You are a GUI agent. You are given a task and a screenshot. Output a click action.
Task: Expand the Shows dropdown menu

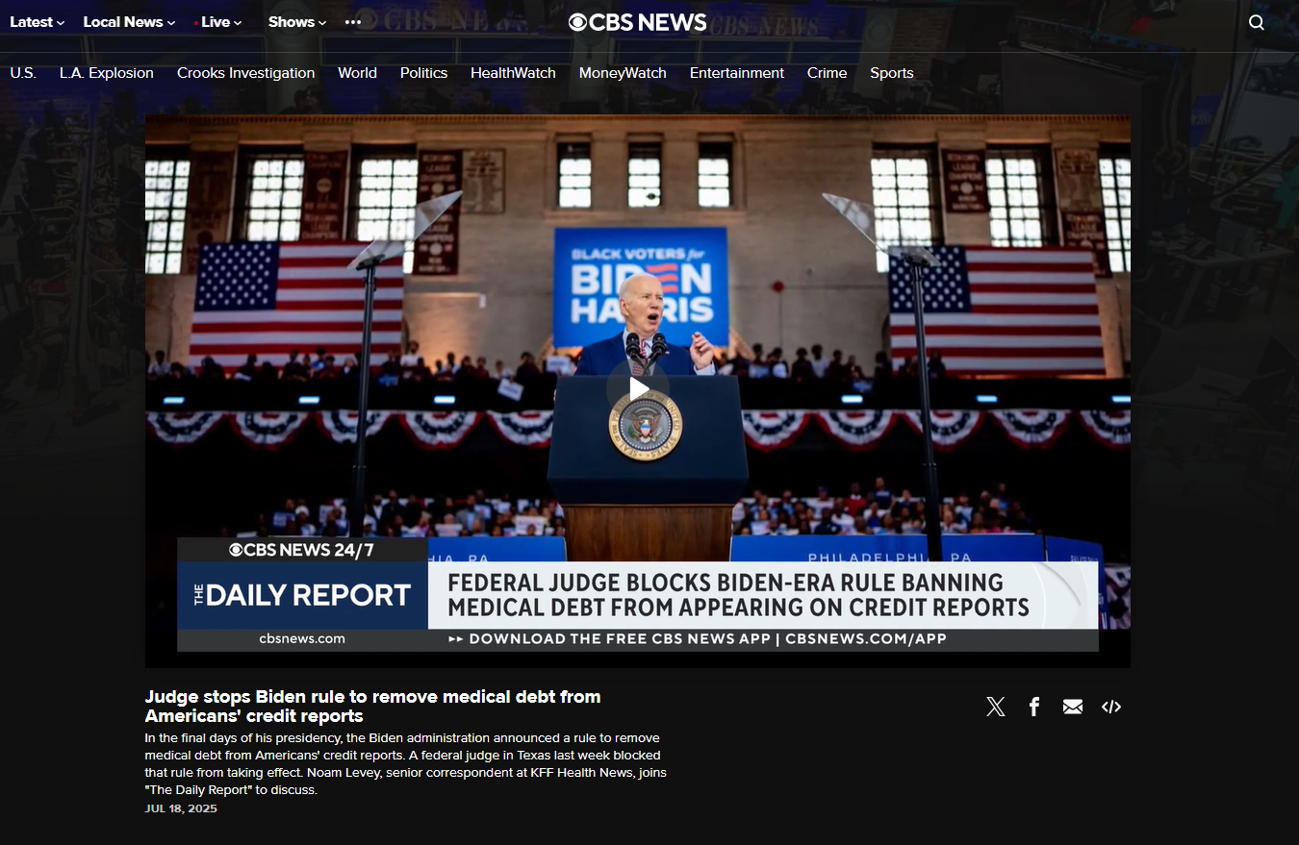pyautogui.click(x=297, y=22)
